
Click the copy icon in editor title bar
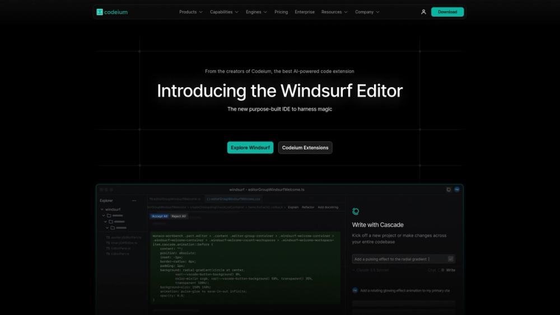(x=449, y=190)
